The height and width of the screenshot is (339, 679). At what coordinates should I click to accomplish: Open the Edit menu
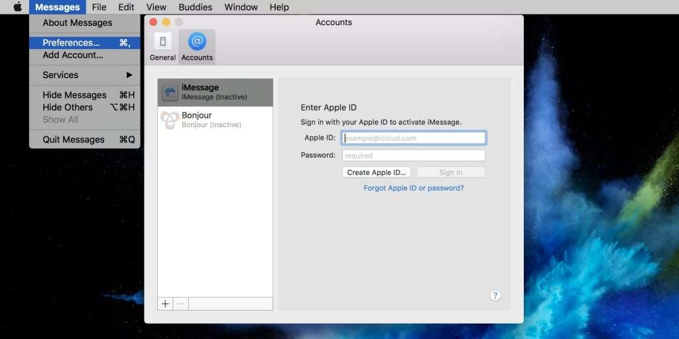coord(127,7)
